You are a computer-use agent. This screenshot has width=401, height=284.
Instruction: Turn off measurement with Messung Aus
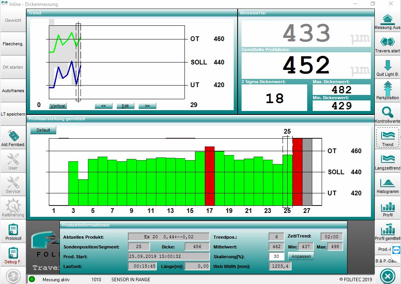tap(387, 21)
